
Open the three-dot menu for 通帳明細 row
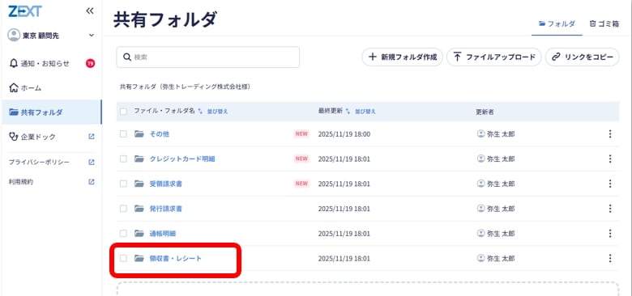click(x=610, y=233)
